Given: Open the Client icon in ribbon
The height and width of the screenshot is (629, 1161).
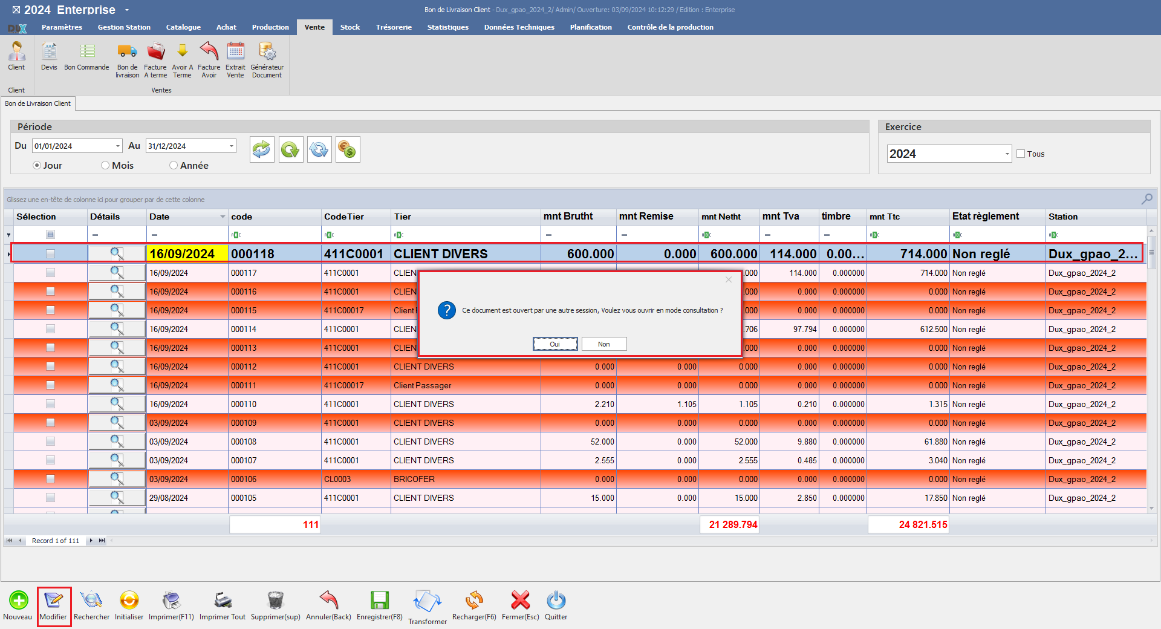Looking at the screenshot, I should (16, 51).
